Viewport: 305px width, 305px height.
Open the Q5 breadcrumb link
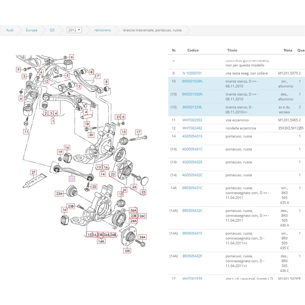[x=52, y=30]
